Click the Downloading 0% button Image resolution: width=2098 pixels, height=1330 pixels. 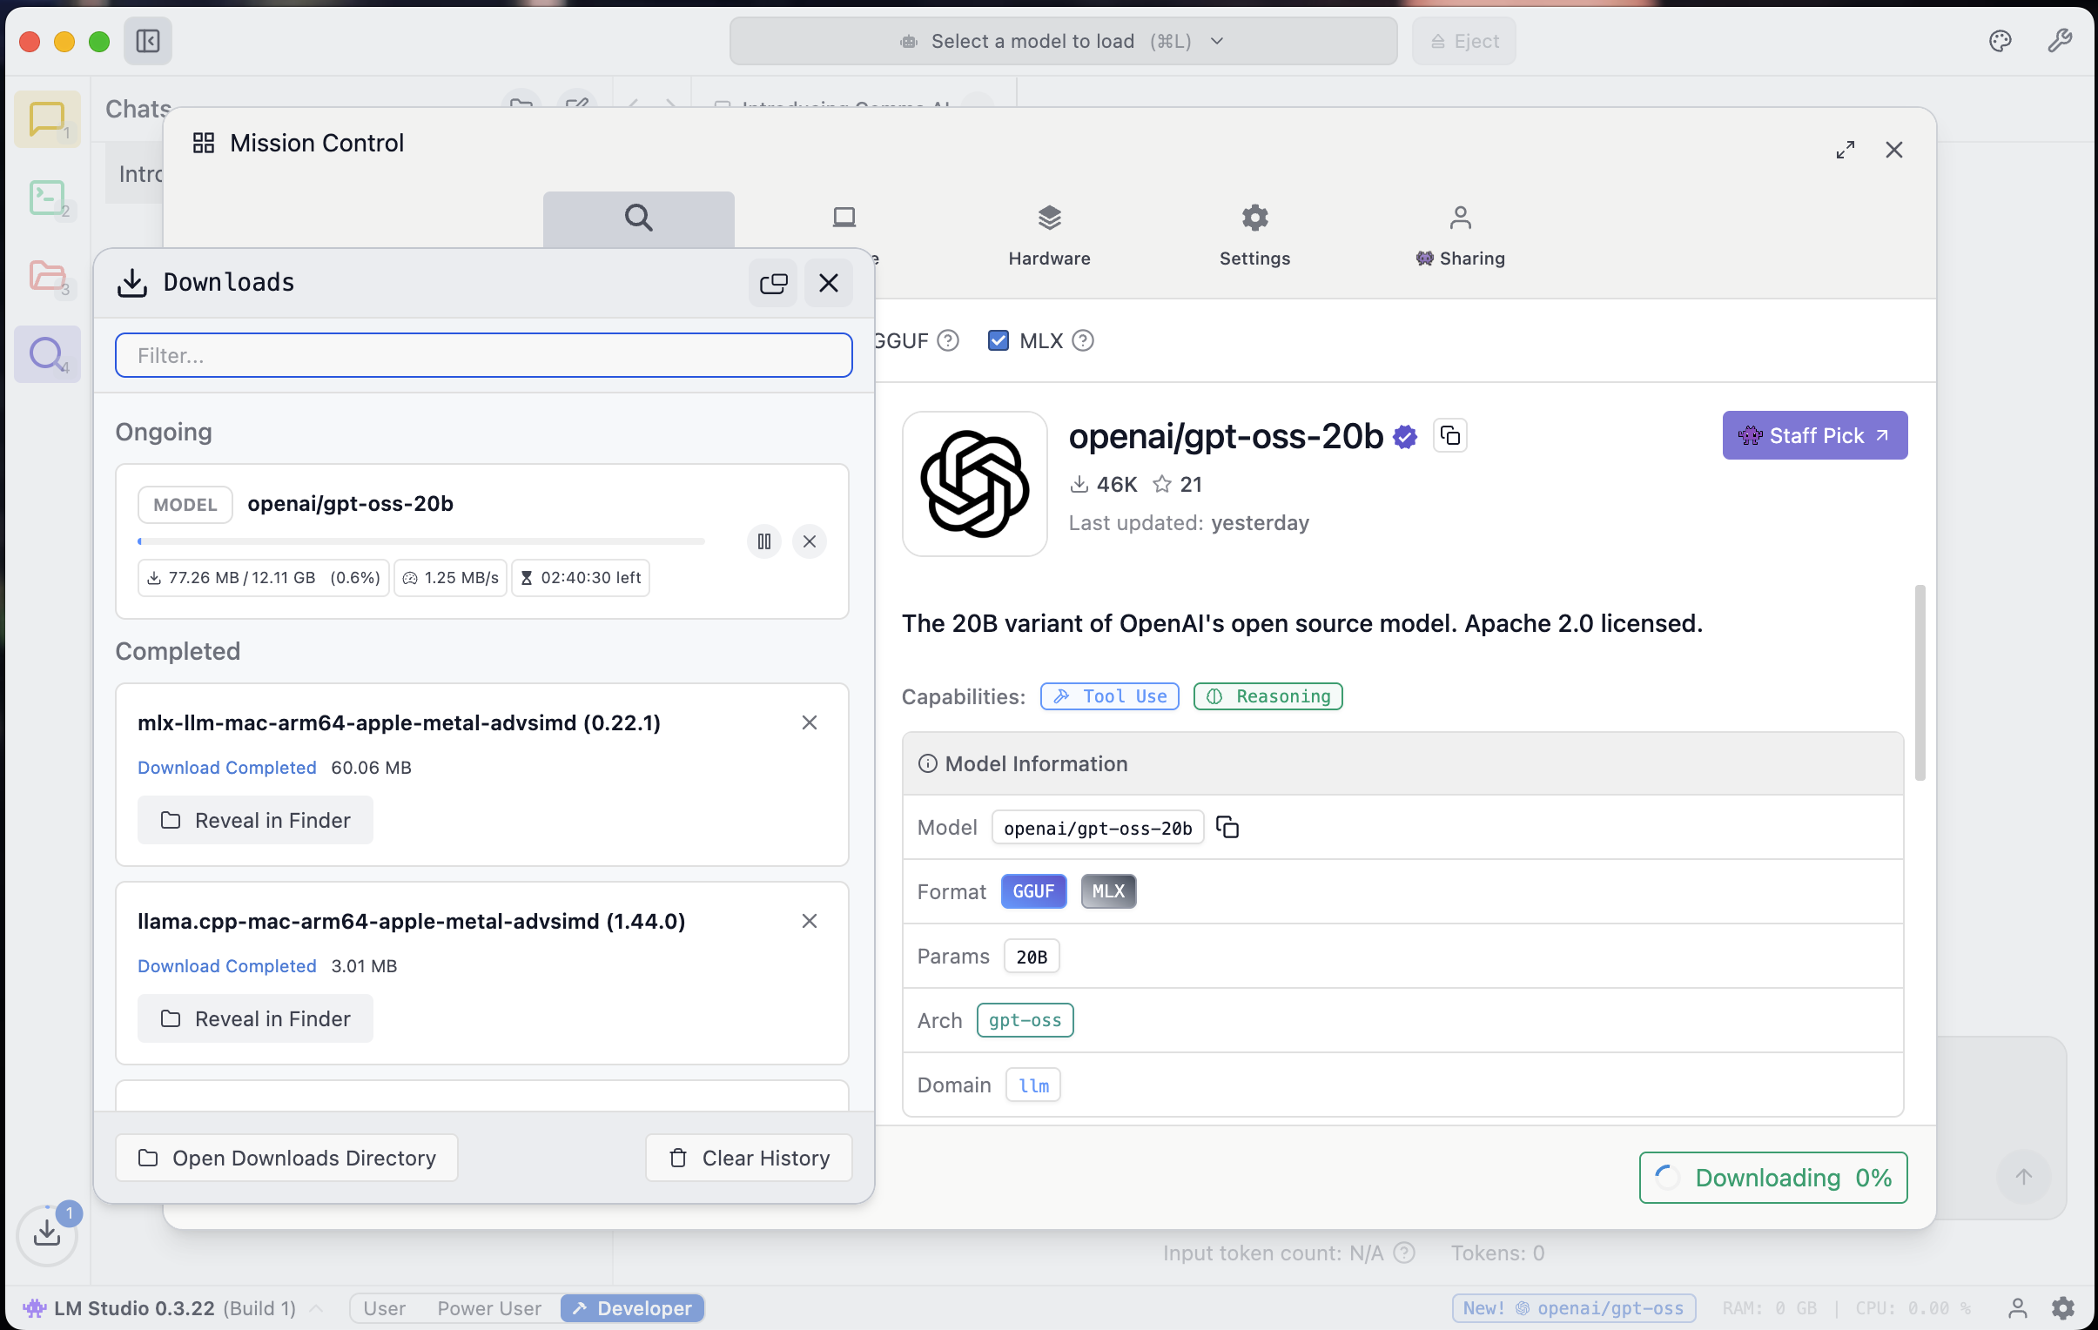pos(1773,1179)
